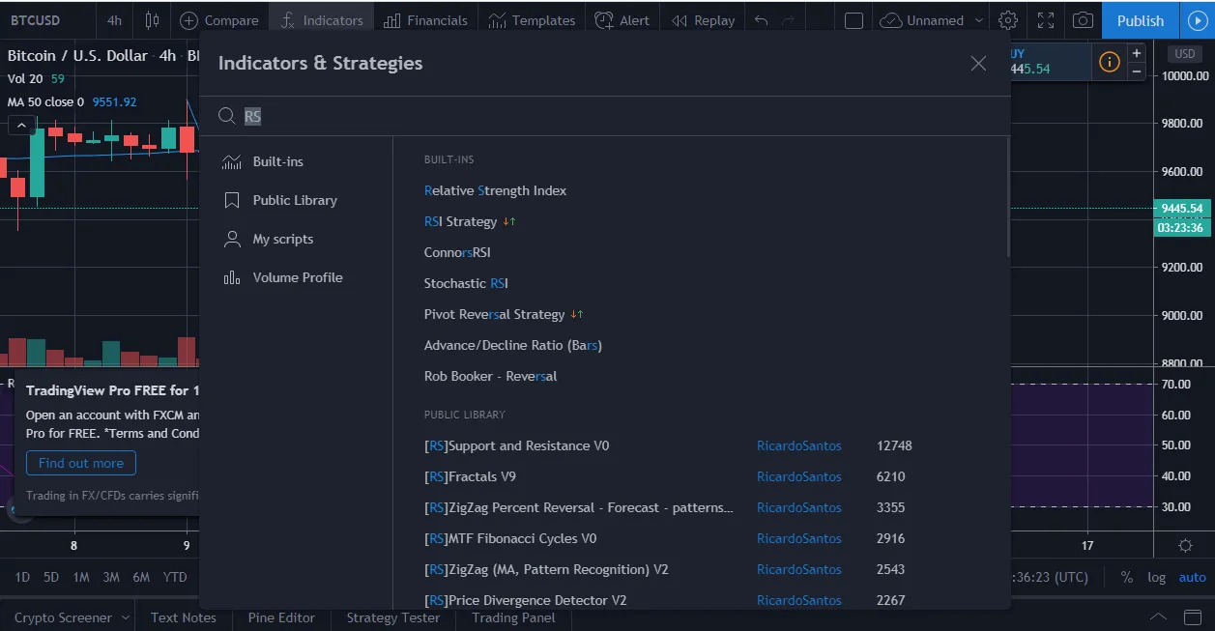The height and width of the screenshot is (631, 1215).
Task: Open the Pine Editor tab
Action: [x=281, y=617]
